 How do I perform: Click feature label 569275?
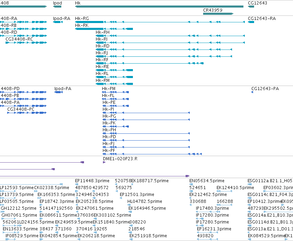click(124, 188)
